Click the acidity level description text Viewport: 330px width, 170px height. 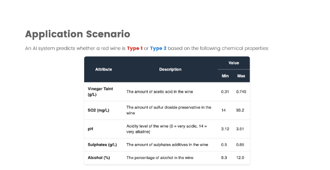pyautogui.click(x=168, y=129)
